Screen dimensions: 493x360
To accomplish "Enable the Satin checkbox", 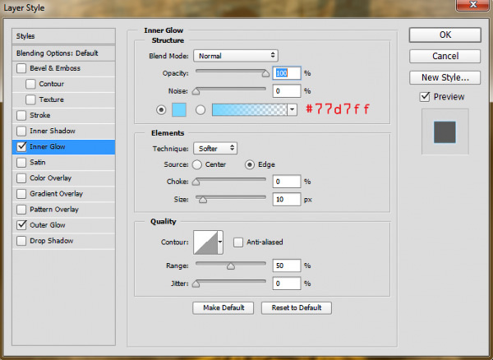I will [21, 163].
